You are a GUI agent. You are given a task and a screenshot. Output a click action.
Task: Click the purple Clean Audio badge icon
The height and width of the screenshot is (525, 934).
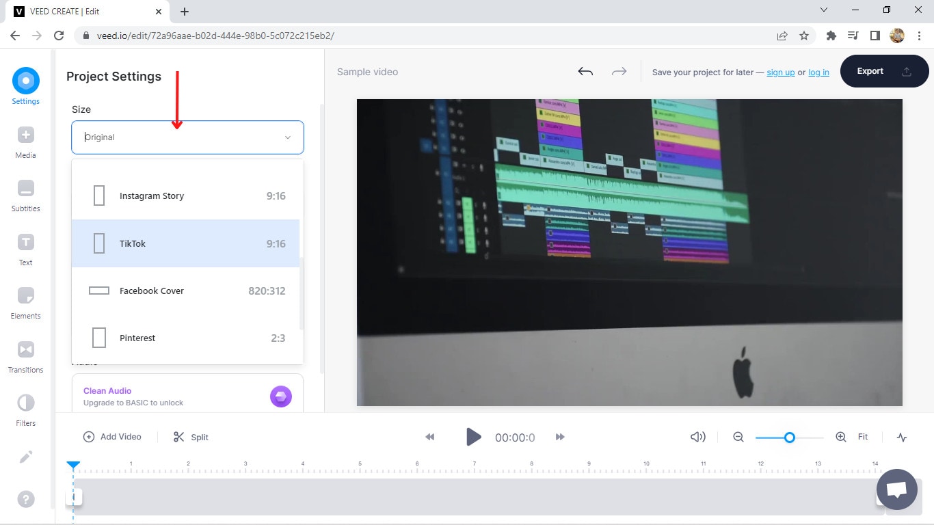tap(281, 396)
